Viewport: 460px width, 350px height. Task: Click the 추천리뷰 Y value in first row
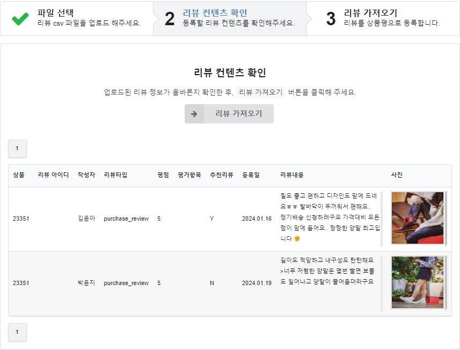[211, 218]
